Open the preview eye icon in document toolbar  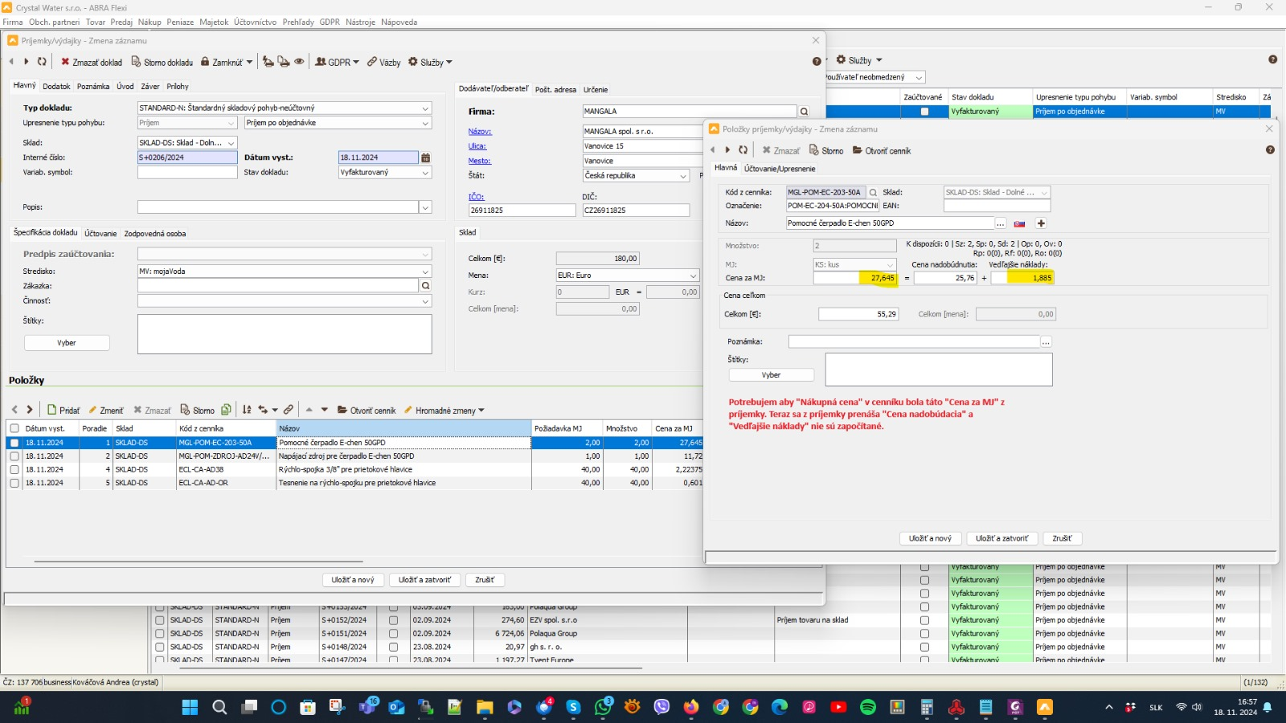point(299,62)
